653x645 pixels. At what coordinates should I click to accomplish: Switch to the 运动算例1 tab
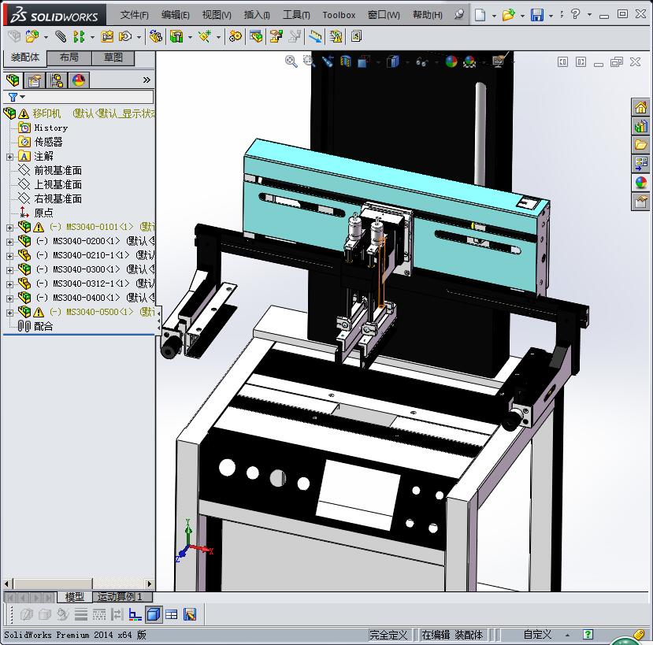pos(120,597)
